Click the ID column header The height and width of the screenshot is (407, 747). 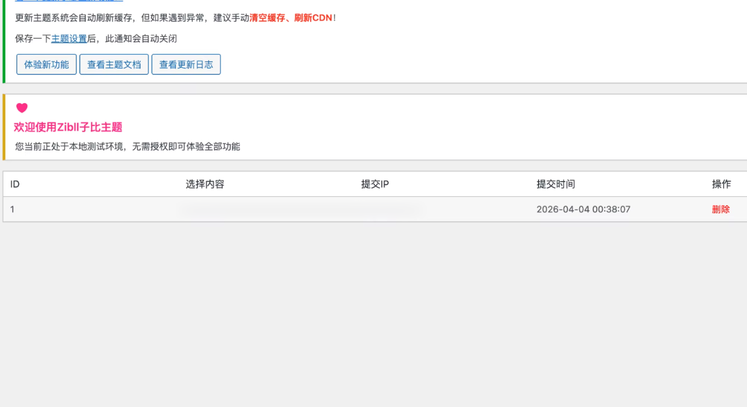[x=15, y=184]
